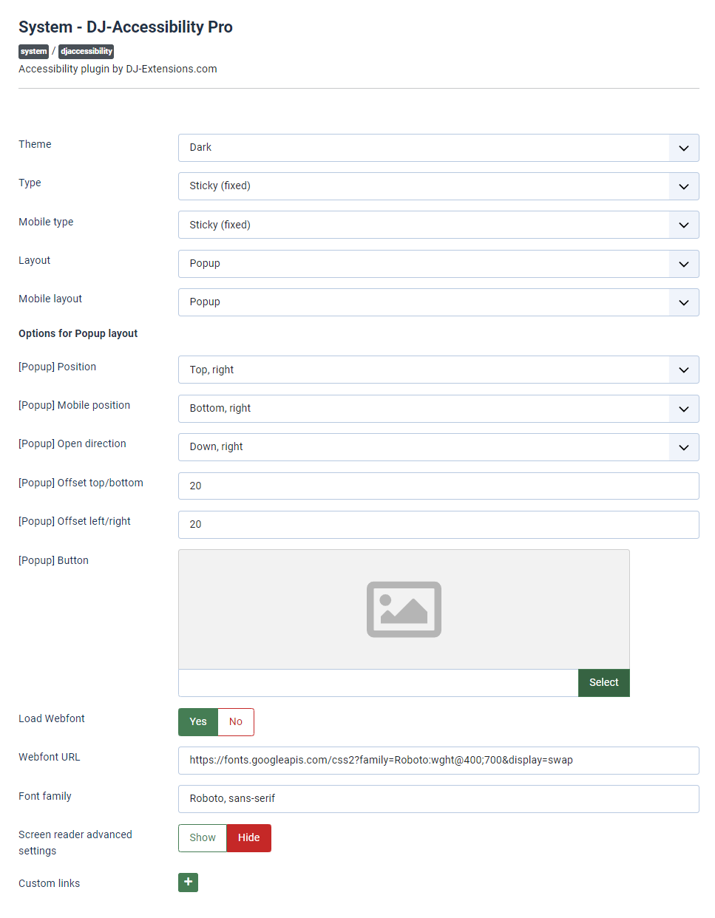Open the Type dropdown

pos(438,186)
